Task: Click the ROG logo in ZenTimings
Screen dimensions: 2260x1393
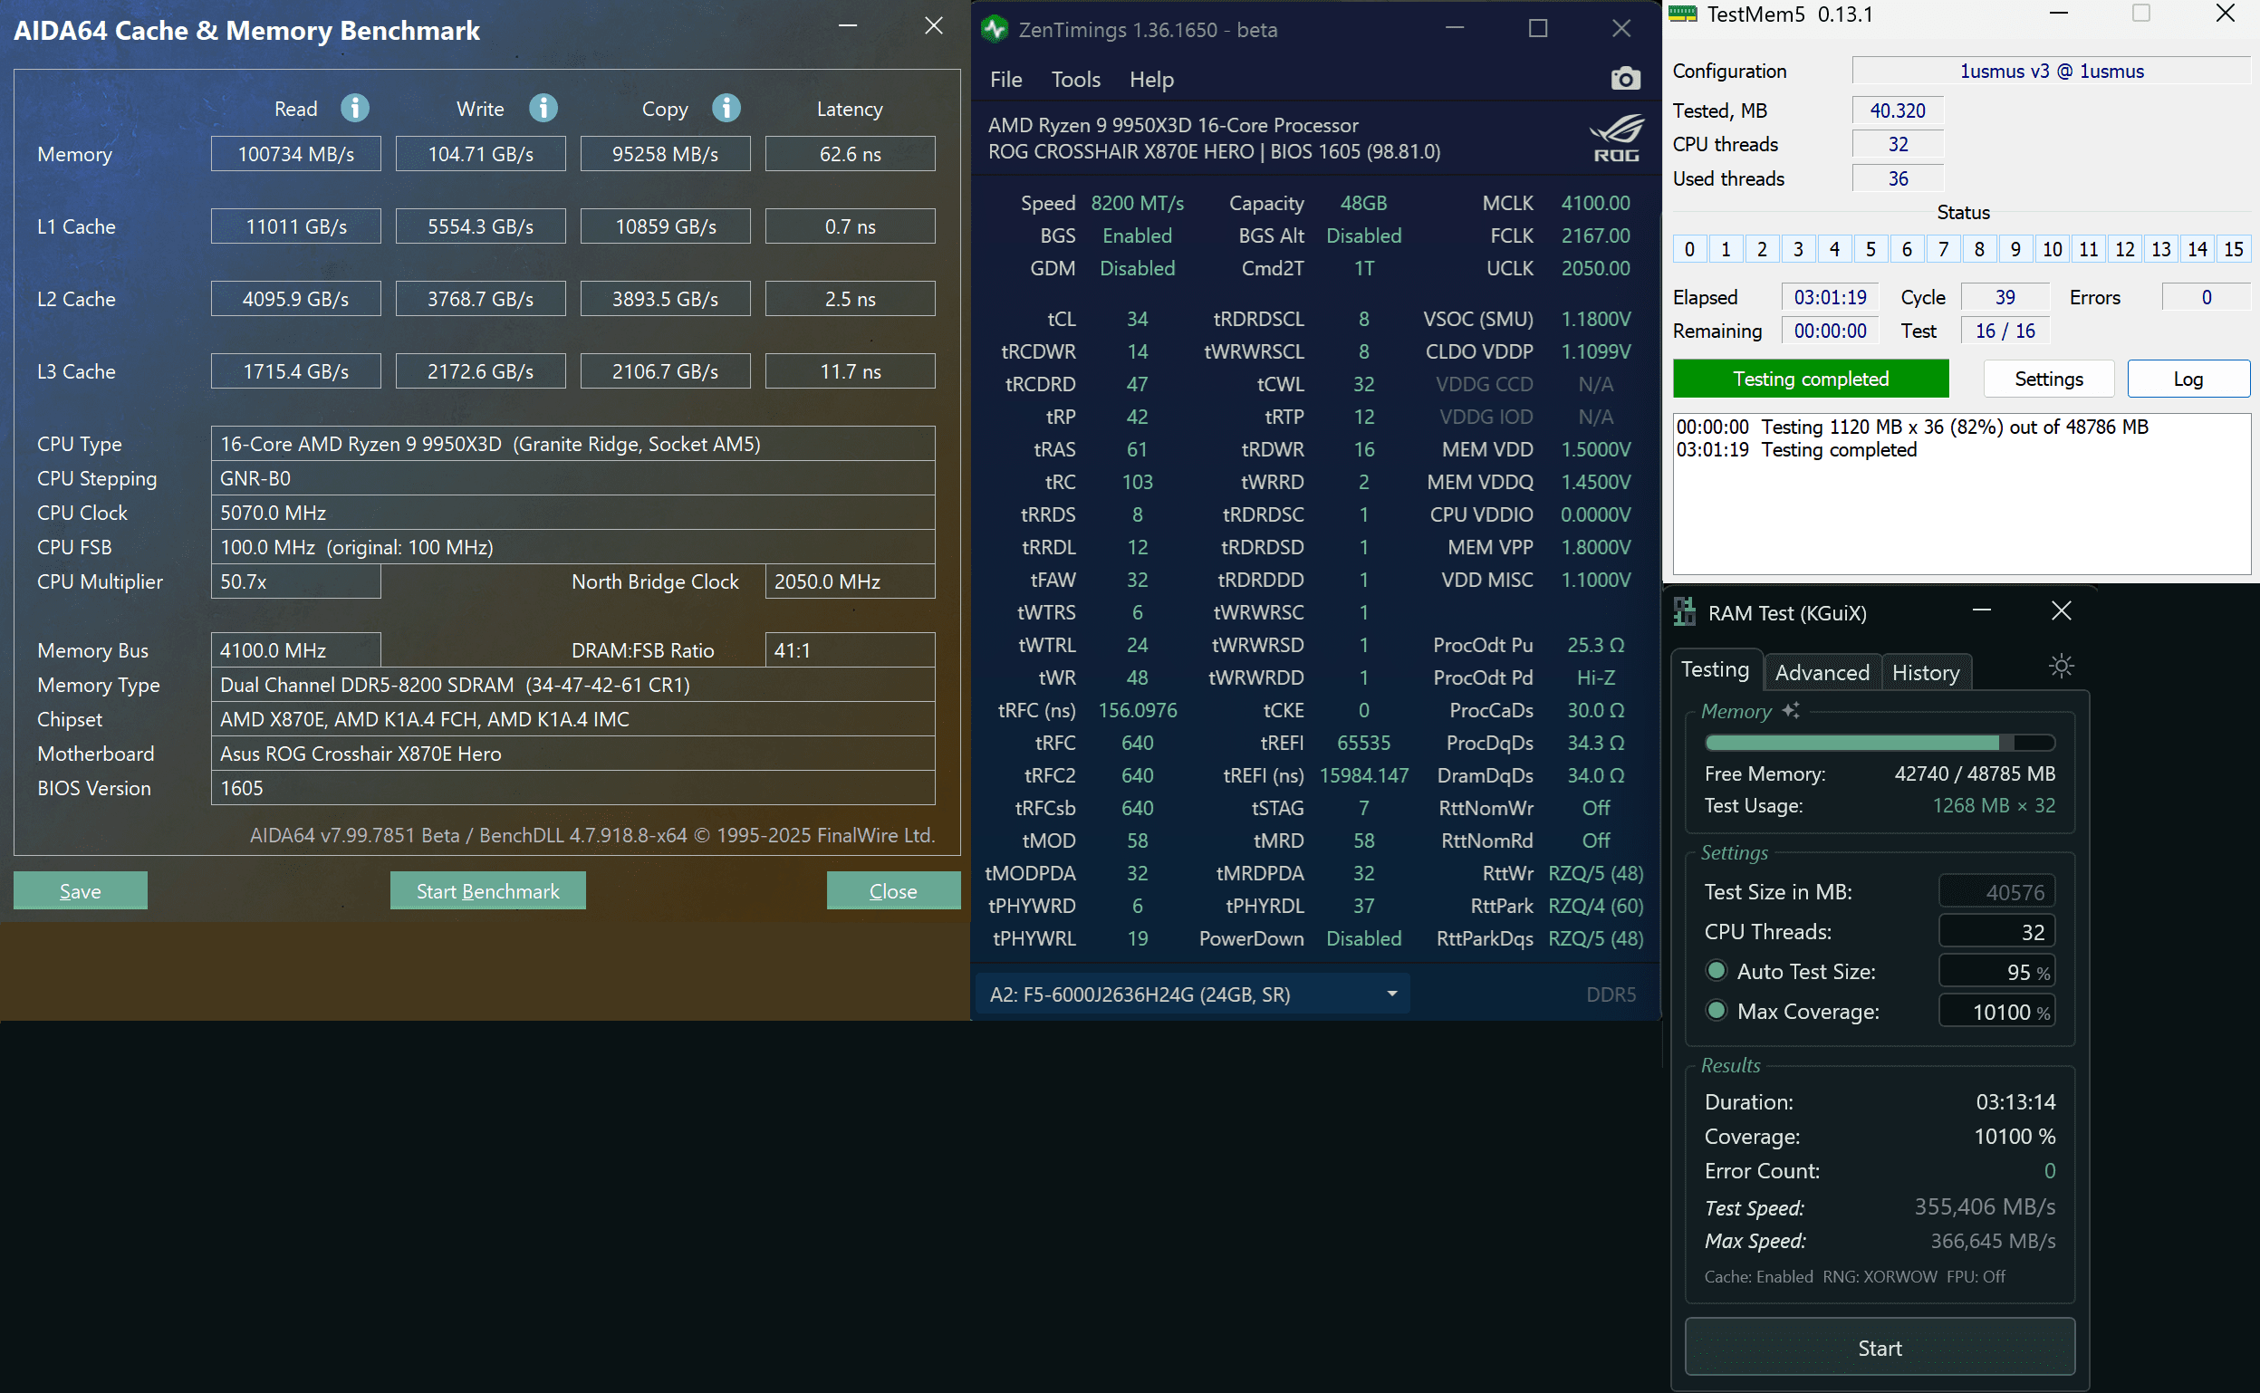Action: coord(1616,139)
